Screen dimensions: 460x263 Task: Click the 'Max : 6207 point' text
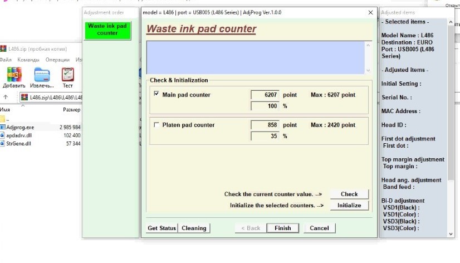333,95
